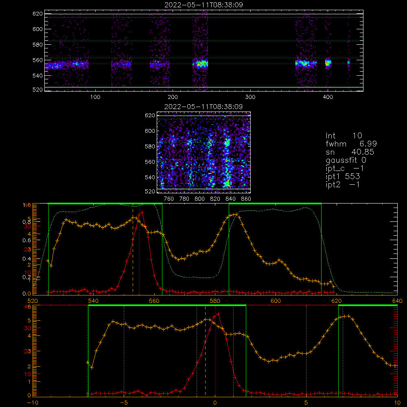Viewport: 407px width, 407px height.
Task: Click x-axis label -10 of the bottom plot
Action: [33, 403]
